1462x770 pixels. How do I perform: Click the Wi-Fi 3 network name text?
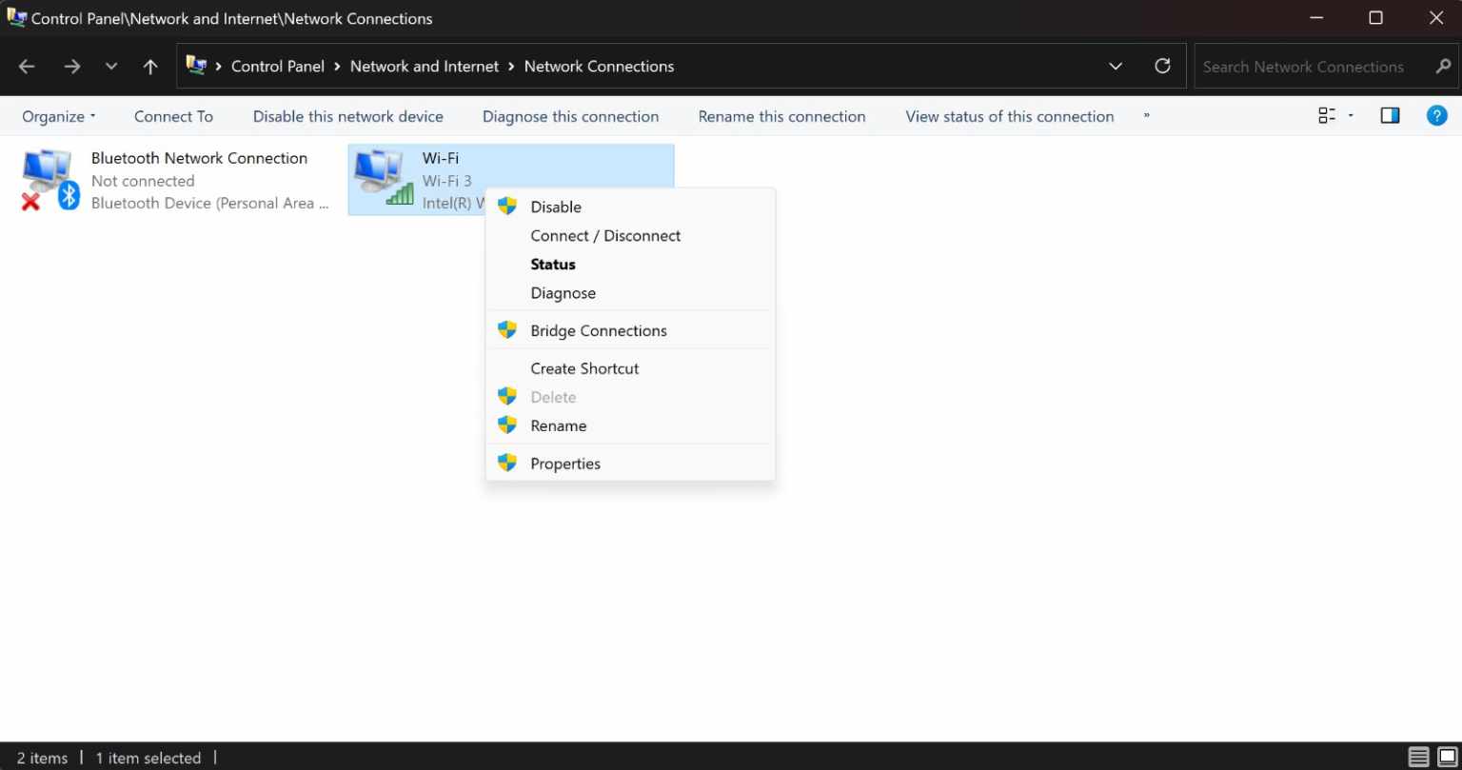(x=447, y=181)
